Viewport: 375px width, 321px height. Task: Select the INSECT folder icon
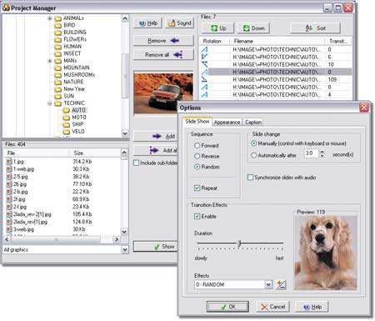point(58,53)
